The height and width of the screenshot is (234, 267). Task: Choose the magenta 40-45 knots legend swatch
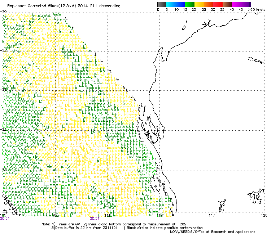click(237, 4)
